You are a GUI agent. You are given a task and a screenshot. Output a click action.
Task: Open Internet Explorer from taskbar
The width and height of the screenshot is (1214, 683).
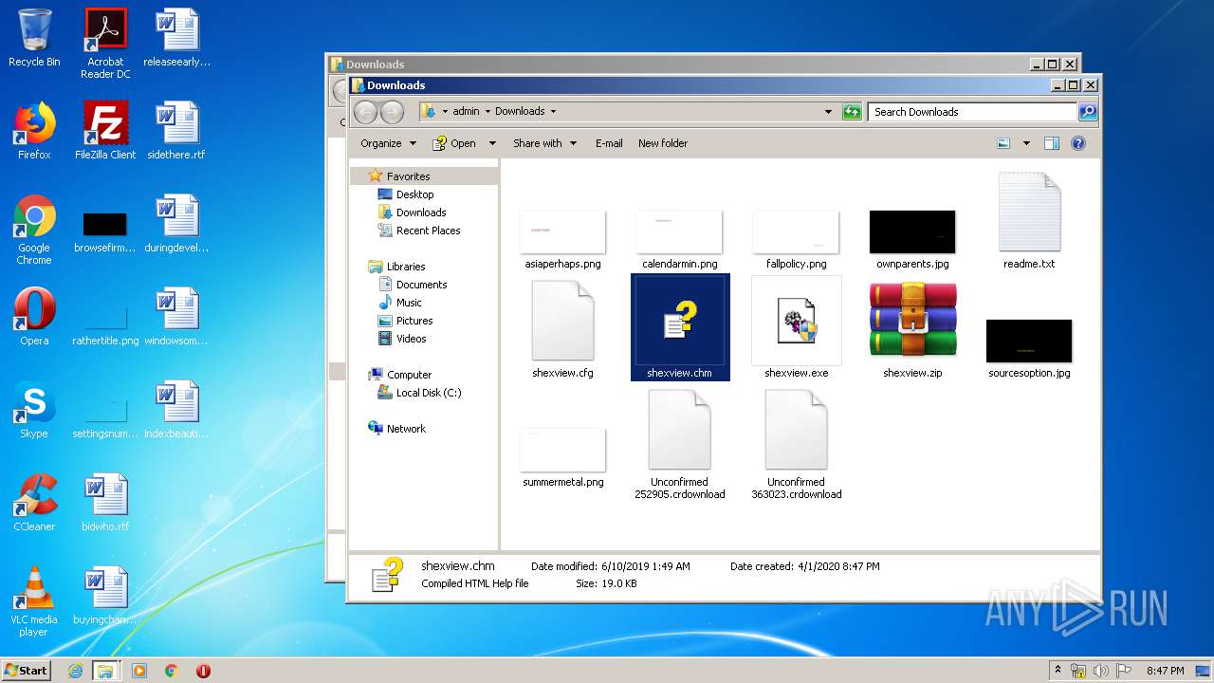click(x=75, y=671)
